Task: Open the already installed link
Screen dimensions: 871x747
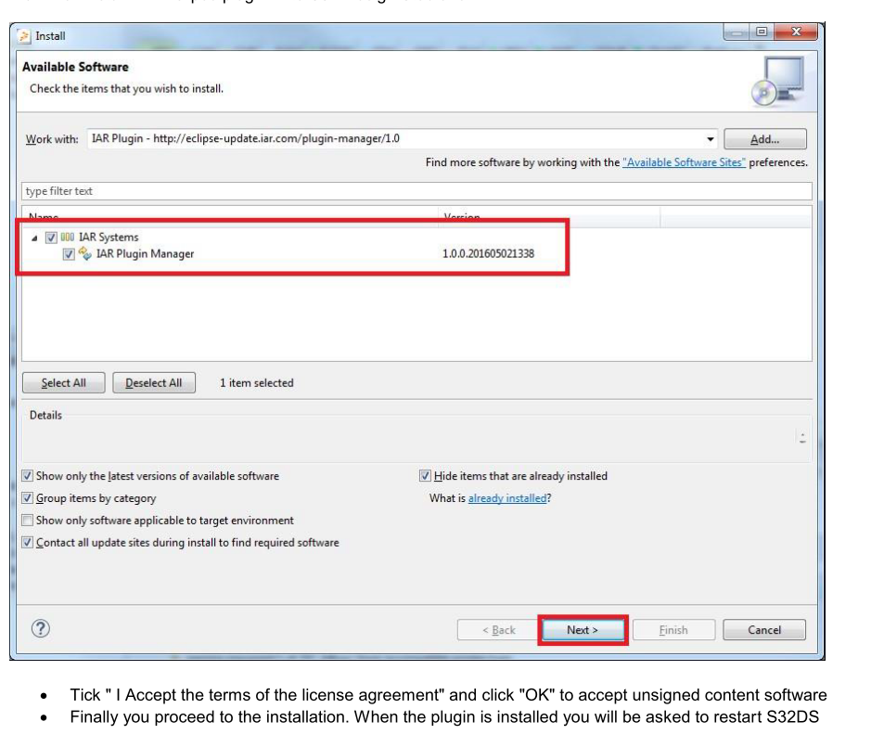Action: 507,498
